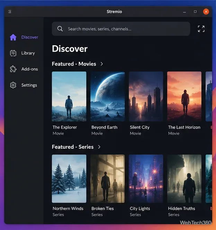Open the Library icon in the sidebar

point(13,53)
